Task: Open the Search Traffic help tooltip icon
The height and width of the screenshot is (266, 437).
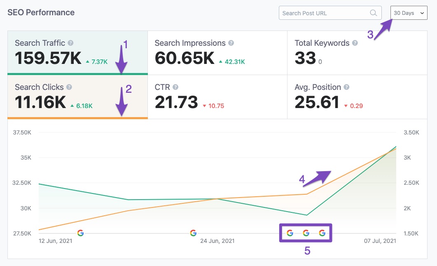Action: click(70, 43)
